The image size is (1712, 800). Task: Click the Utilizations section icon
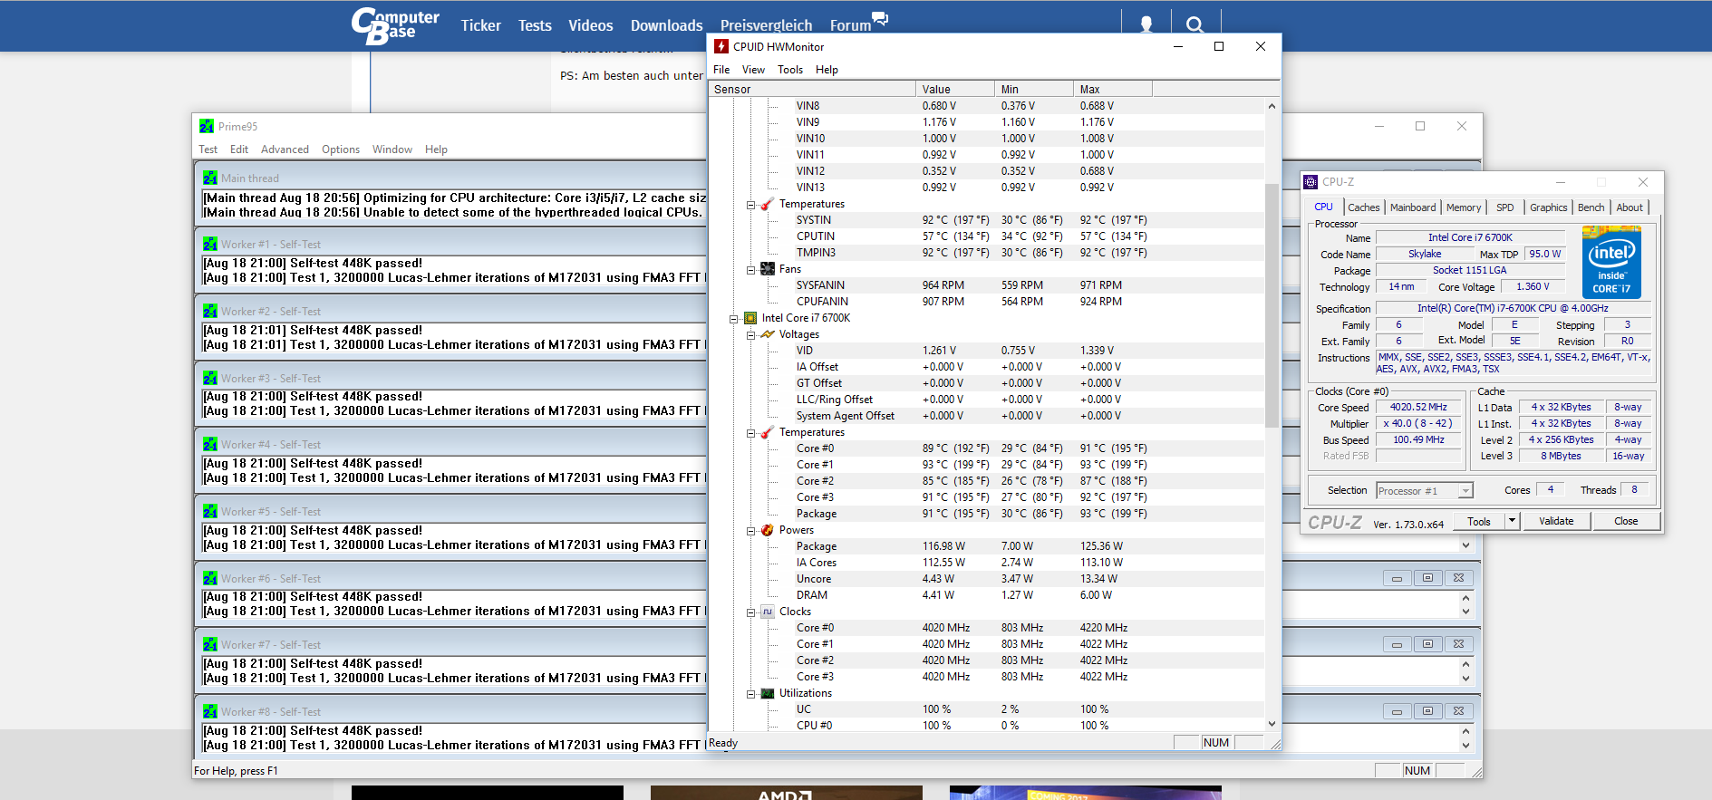click(768, 693)
